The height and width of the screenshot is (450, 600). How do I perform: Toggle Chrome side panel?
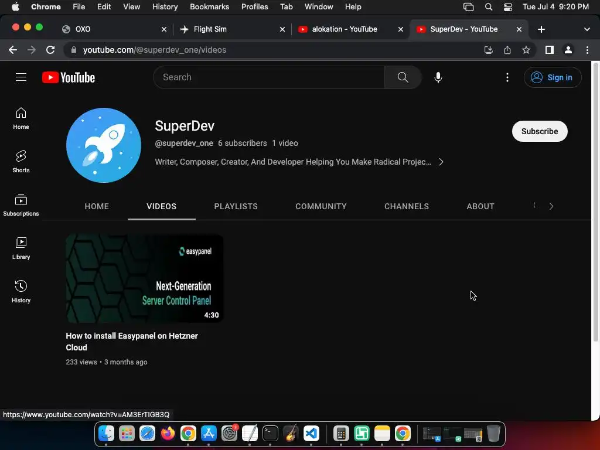pyautogui.click(x=550, y=50)
